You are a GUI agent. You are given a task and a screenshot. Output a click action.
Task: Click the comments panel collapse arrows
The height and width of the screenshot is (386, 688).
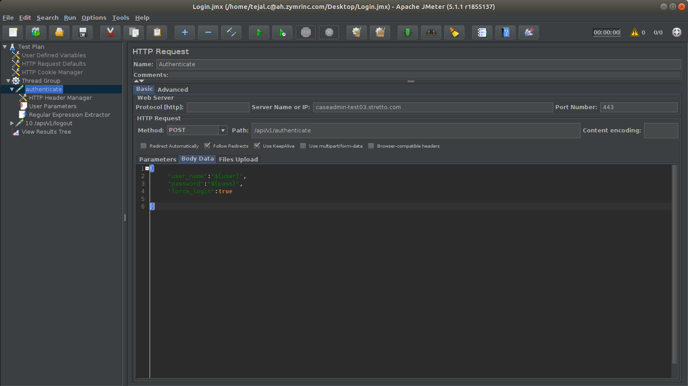pos(139,81)
